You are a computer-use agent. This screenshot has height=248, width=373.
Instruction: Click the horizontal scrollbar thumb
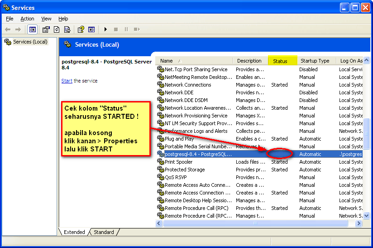point(255,223)
